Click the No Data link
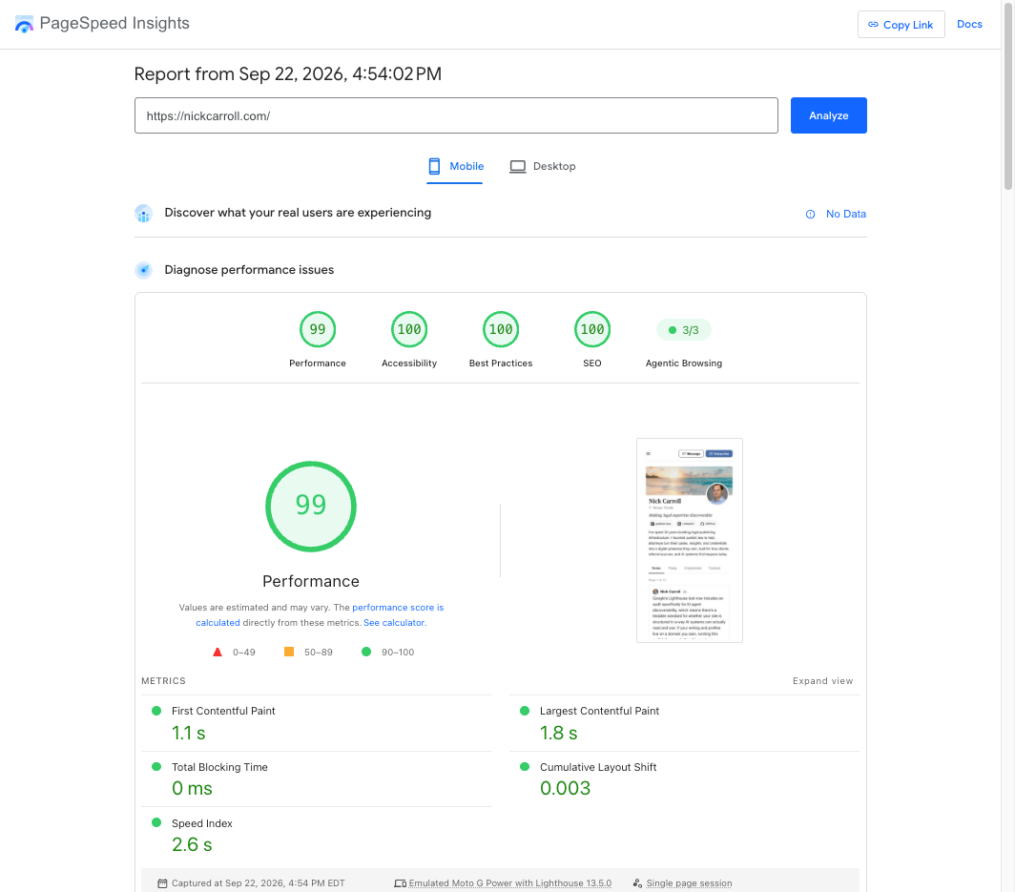 coord(845,215)
